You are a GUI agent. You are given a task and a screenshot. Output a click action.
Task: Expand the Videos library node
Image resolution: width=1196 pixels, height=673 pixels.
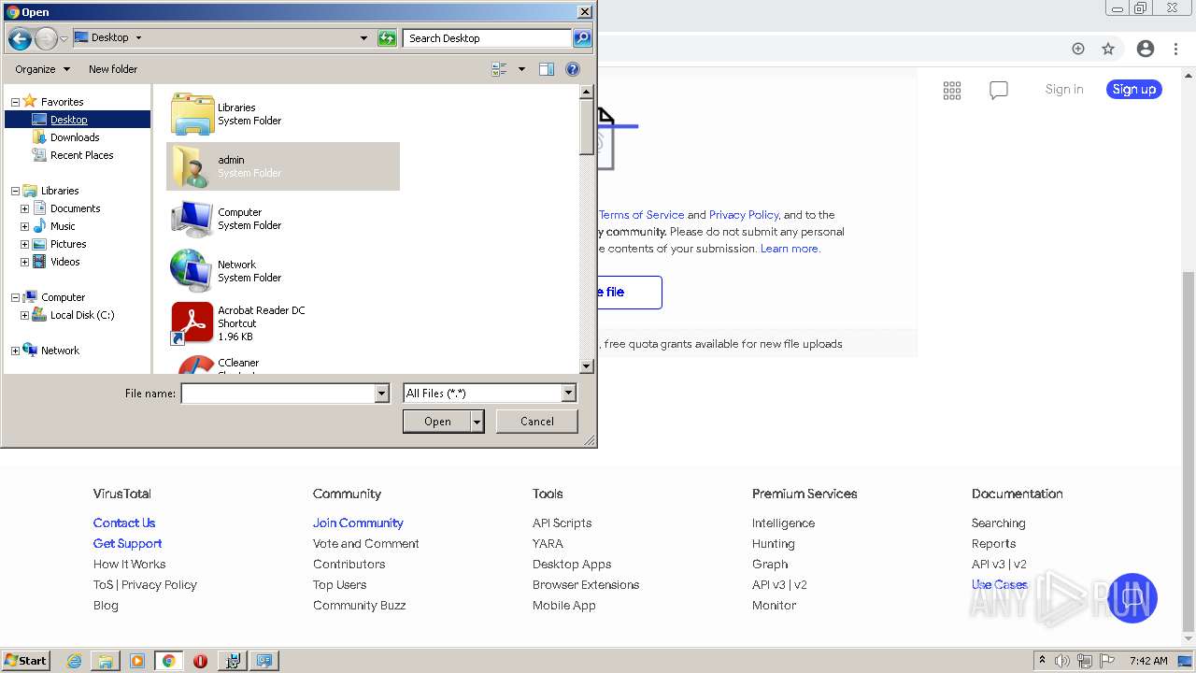tap(24, 262)
